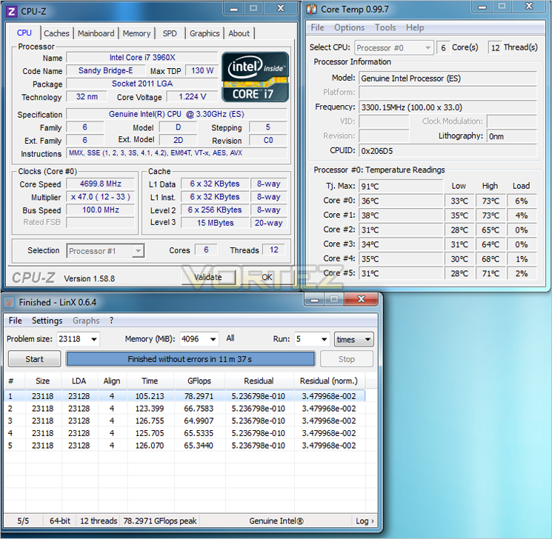Expand the Memory (MiB) dropdown
Viewport: 552px width, 539px height.
point(213,339)
